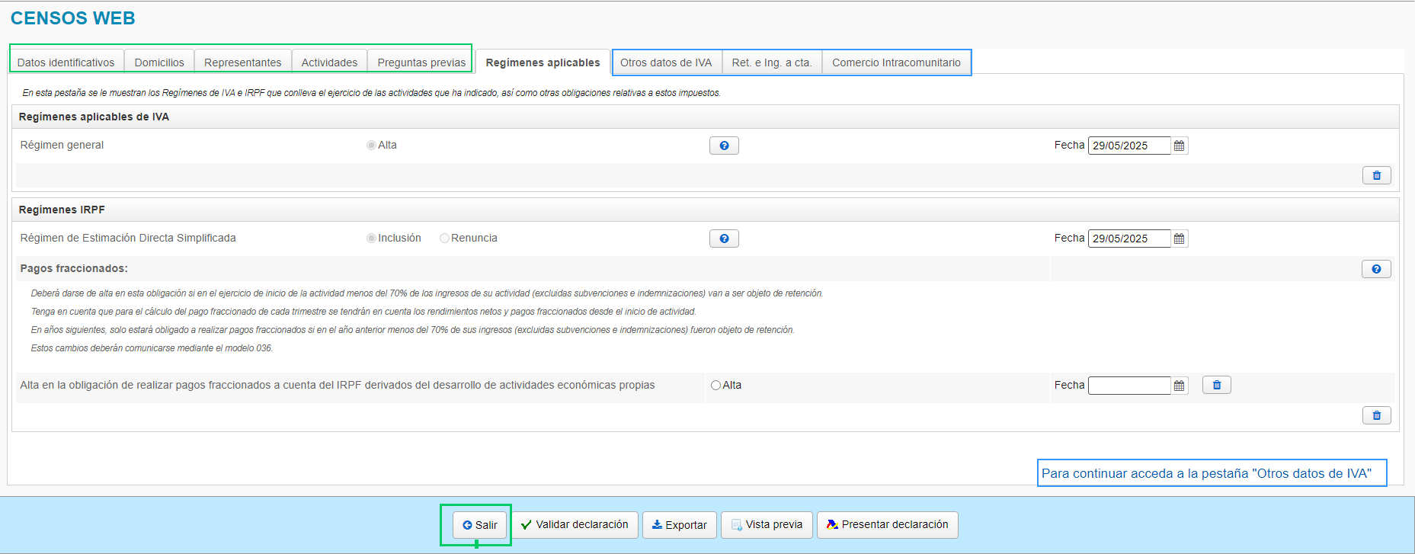Switch to Otros datos de IVA tab
This screenshot has width=1415, height=554.
pyautogui.click(x=666, y=62)
